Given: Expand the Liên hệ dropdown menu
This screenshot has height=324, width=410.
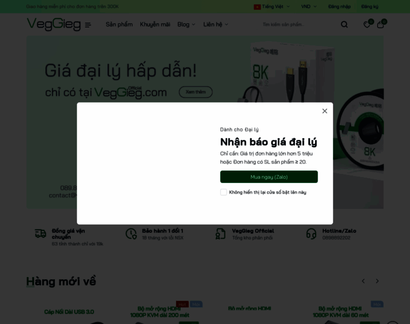Looking at the screenshot, I should 216,24.
